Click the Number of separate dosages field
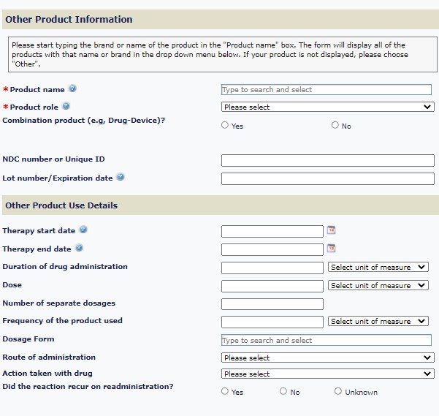 click(x=272, y=303)
